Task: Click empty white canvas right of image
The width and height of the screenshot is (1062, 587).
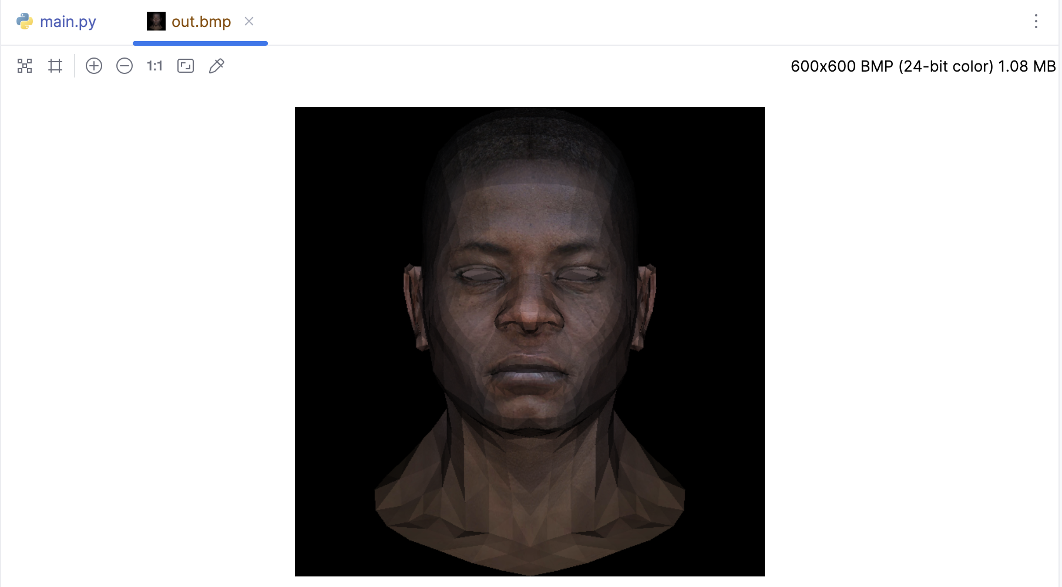Action: (x=910, y=340)
